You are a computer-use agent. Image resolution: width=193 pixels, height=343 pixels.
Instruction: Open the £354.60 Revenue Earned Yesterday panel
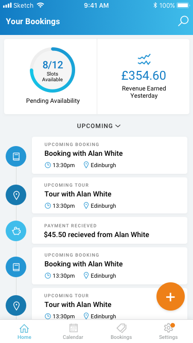pyautogui.click(x=143, y=77)
